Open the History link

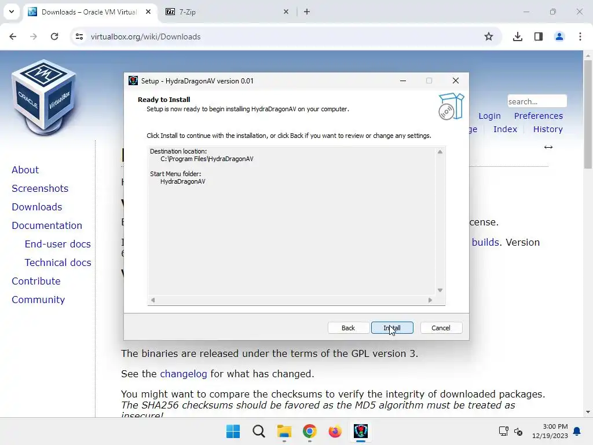(x=548, y=129)
